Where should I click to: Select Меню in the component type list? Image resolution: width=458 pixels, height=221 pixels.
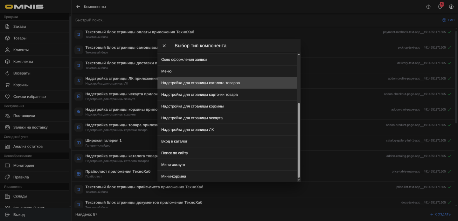click(x=227, y=71)
